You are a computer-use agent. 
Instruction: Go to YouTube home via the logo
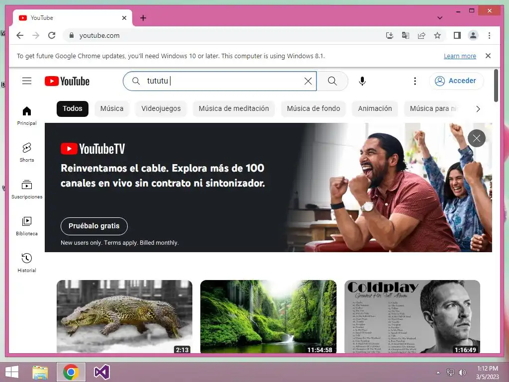(x=67, y=81)
